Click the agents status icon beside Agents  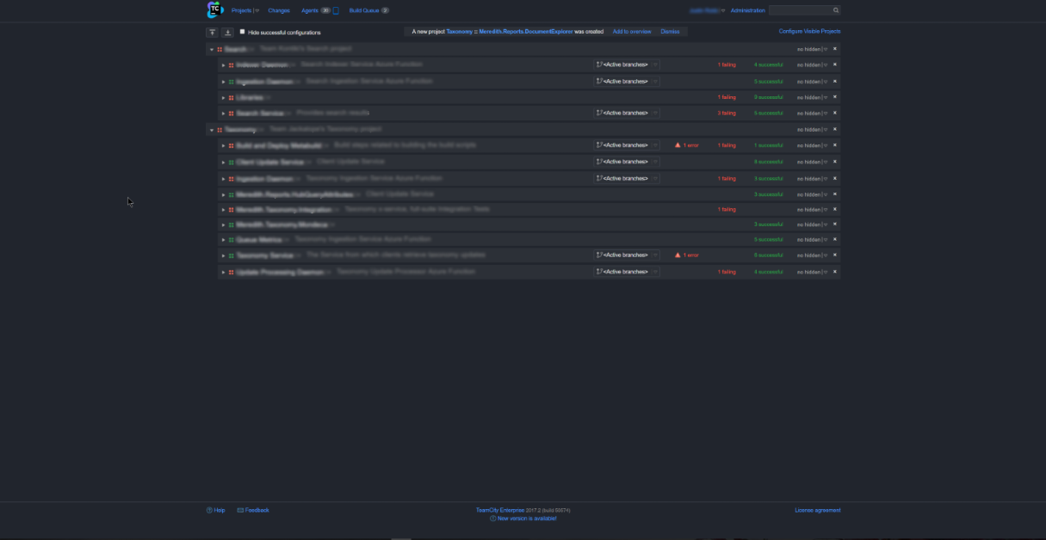(336, 10)
